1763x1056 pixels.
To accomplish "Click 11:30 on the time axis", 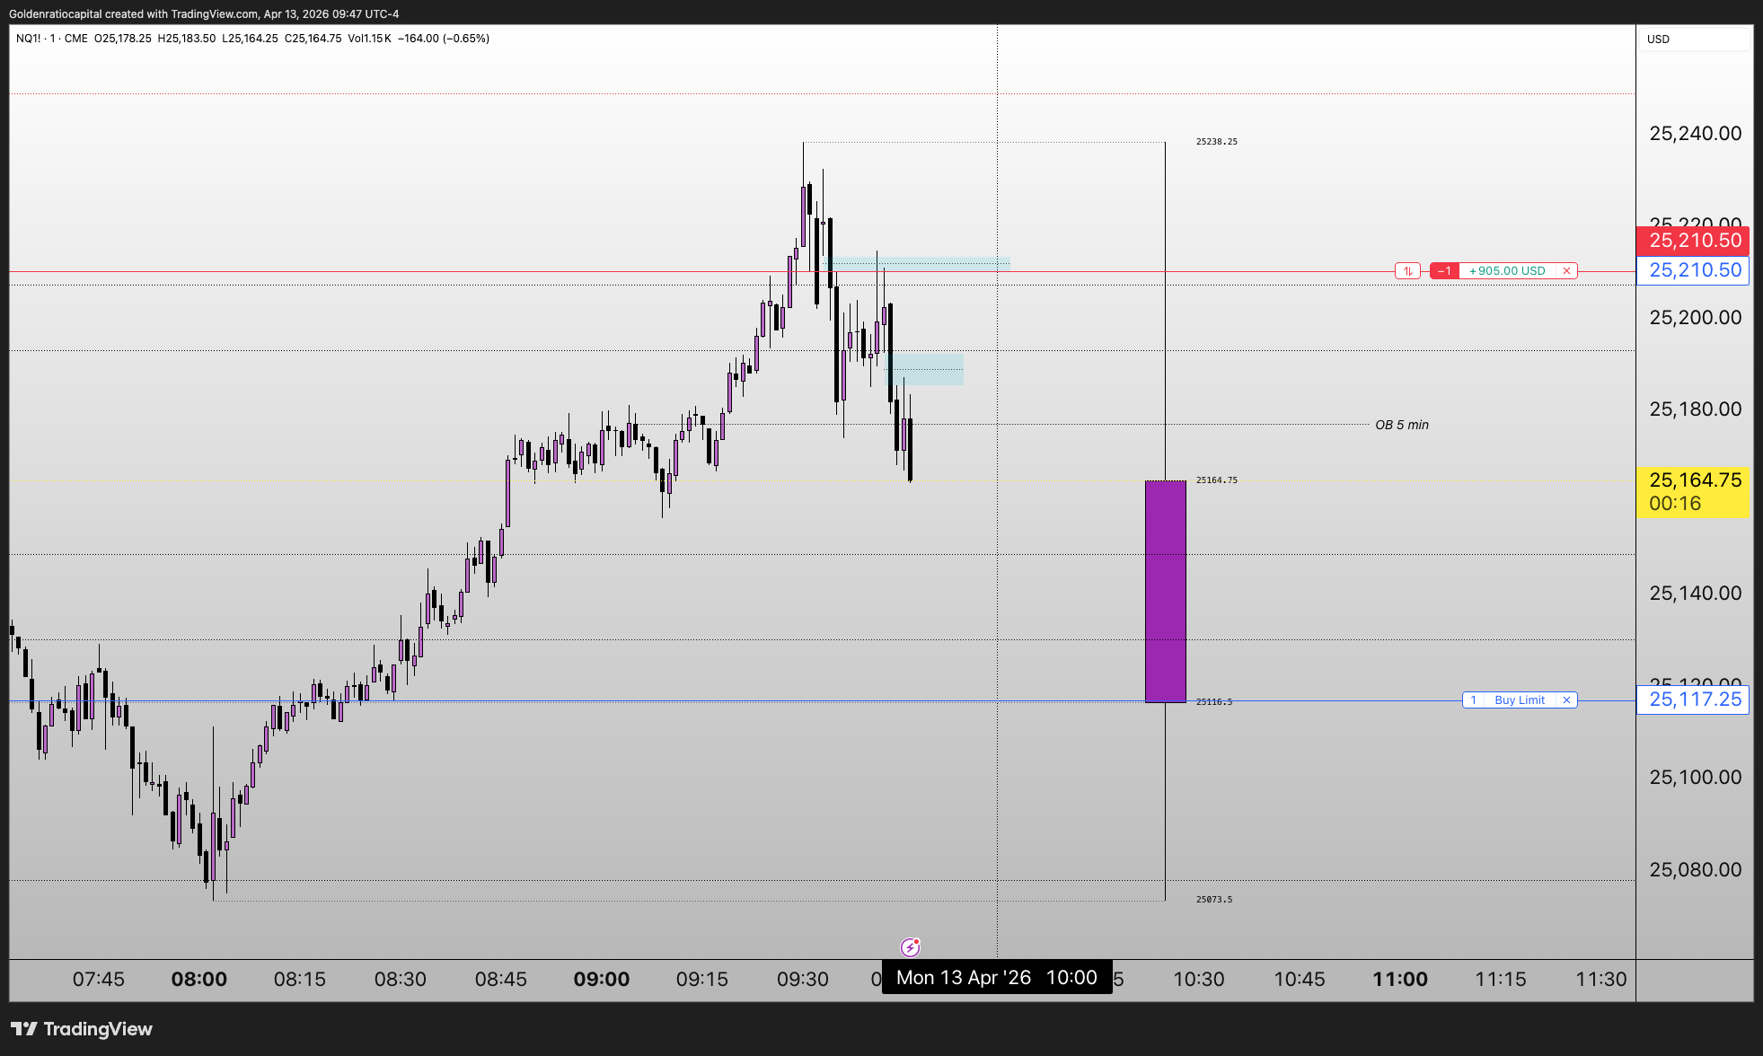I will [x=1600, y=980].
